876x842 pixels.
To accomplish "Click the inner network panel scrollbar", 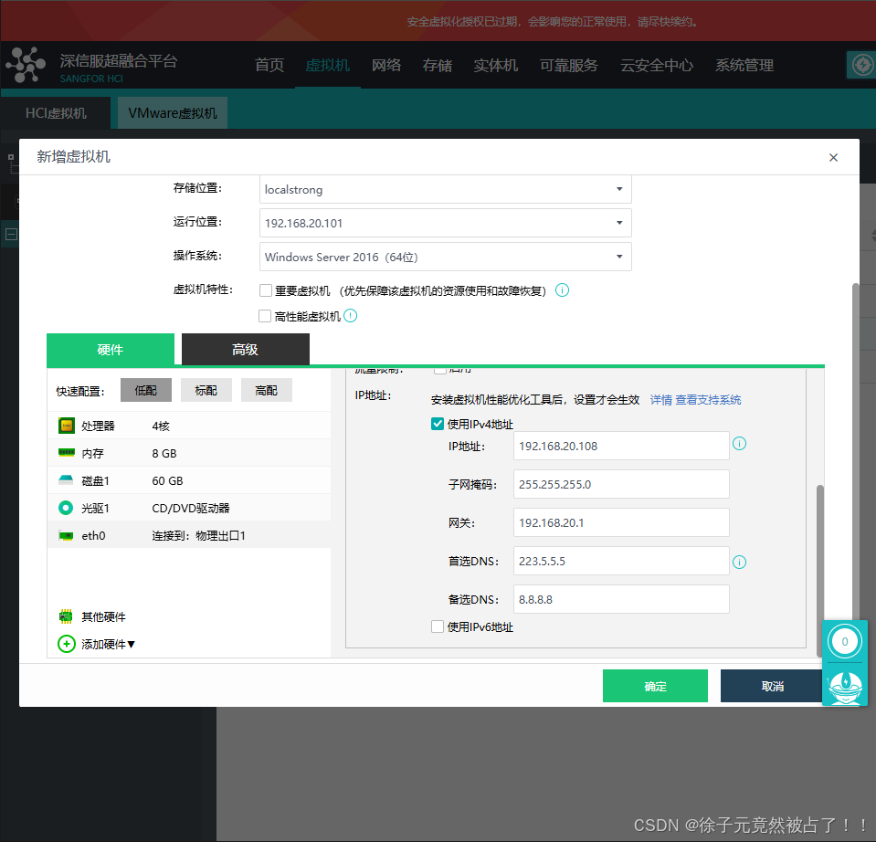I will point(820,570).
